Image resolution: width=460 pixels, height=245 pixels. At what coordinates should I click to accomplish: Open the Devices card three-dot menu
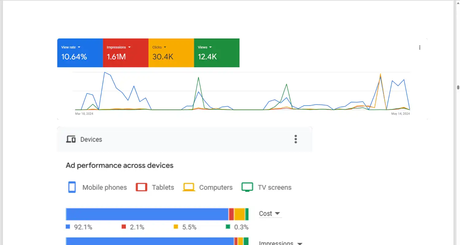[x=296, y=139]
